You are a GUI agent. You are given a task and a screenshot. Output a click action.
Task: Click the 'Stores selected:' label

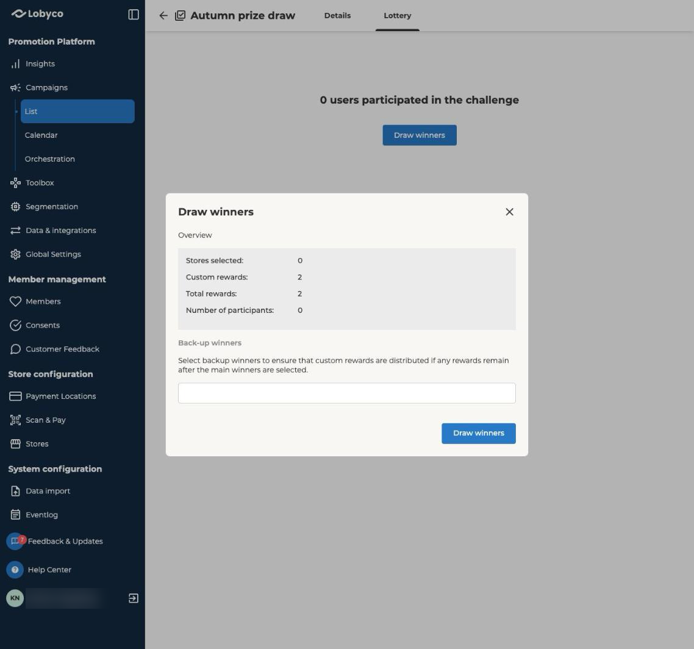pyautogui.click(x=214, y=260)
